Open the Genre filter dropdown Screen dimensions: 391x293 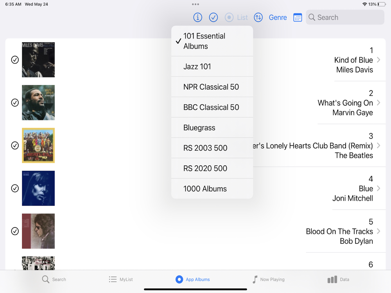(x=278, y=18)
